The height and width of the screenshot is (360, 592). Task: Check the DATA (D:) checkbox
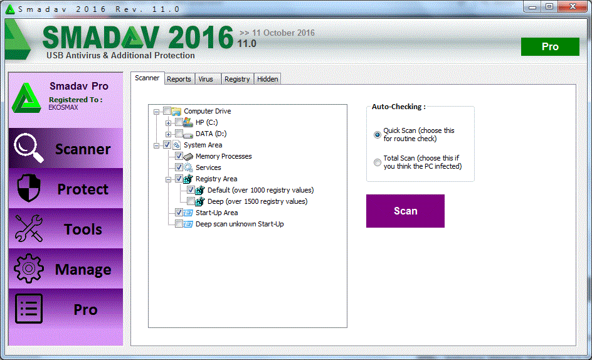click(179, 134)
